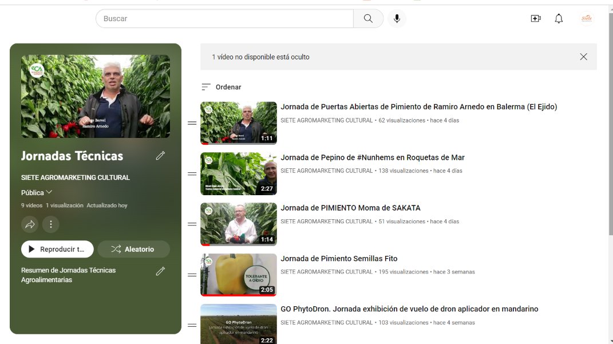Open channel name under GO PhytoDron video
The width and height of the screenshot is (613, 344).
pyautogui.click(x=326, y=322)
